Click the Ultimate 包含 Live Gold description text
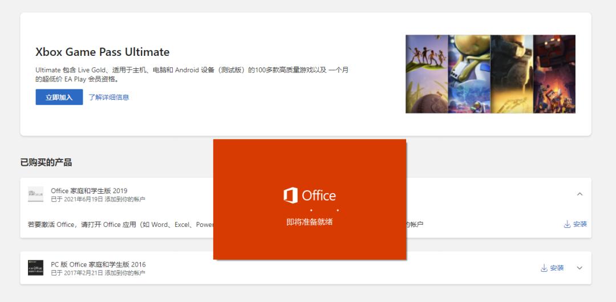Image resolution: width=616 pixels, height=302 pixels. click(x=192, y=75)
